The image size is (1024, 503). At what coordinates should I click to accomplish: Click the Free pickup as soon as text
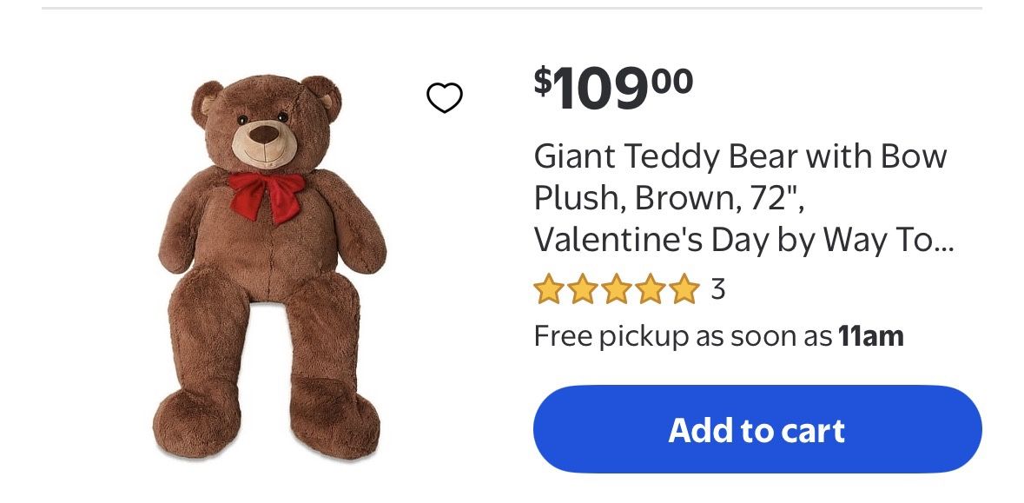pyautogui.click(x=683, y=335)
